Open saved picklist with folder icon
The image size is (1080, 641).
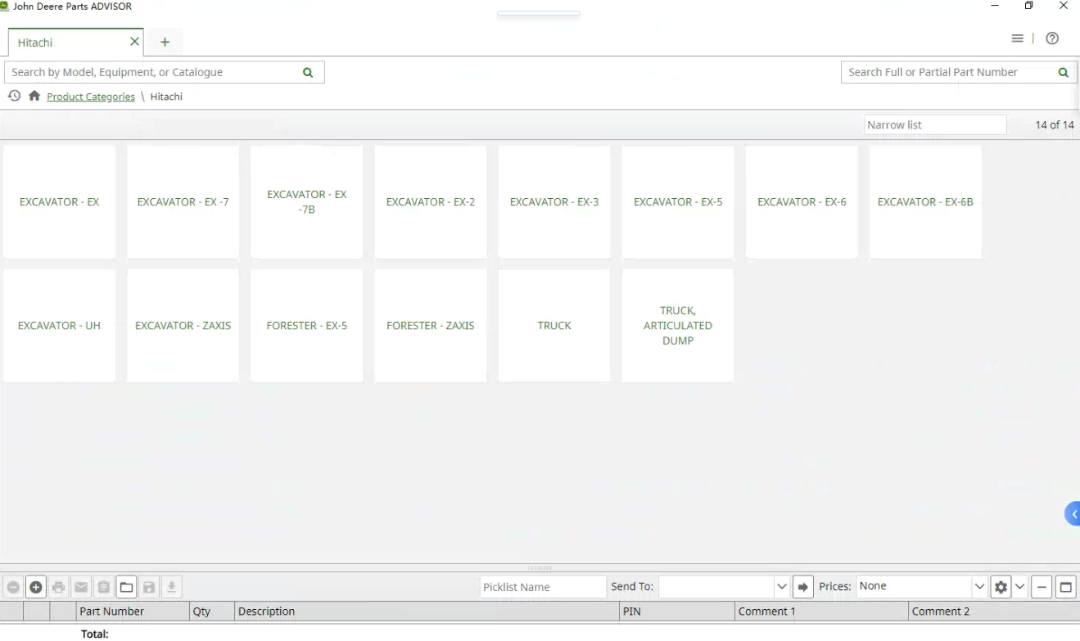(x=126, y=587)
